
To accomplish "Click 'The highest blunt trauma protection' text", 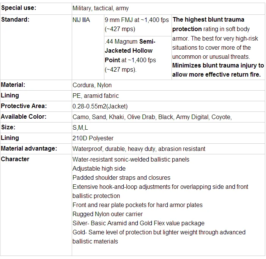I will point(208,24).
